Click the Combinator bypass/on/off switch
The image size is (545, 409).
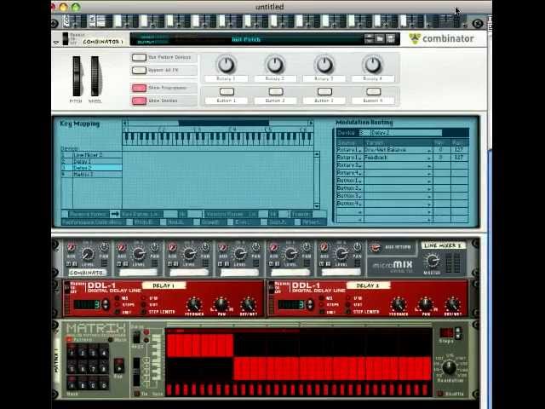point(66,38)
